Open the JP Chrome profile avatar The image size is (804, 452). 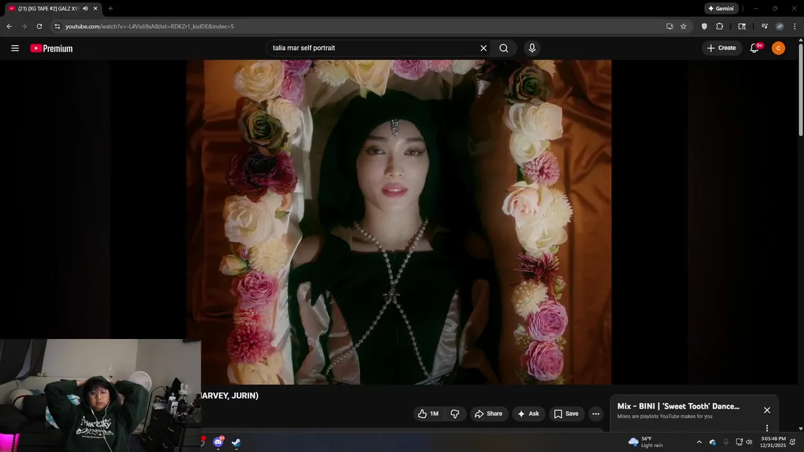click(780, 26)
